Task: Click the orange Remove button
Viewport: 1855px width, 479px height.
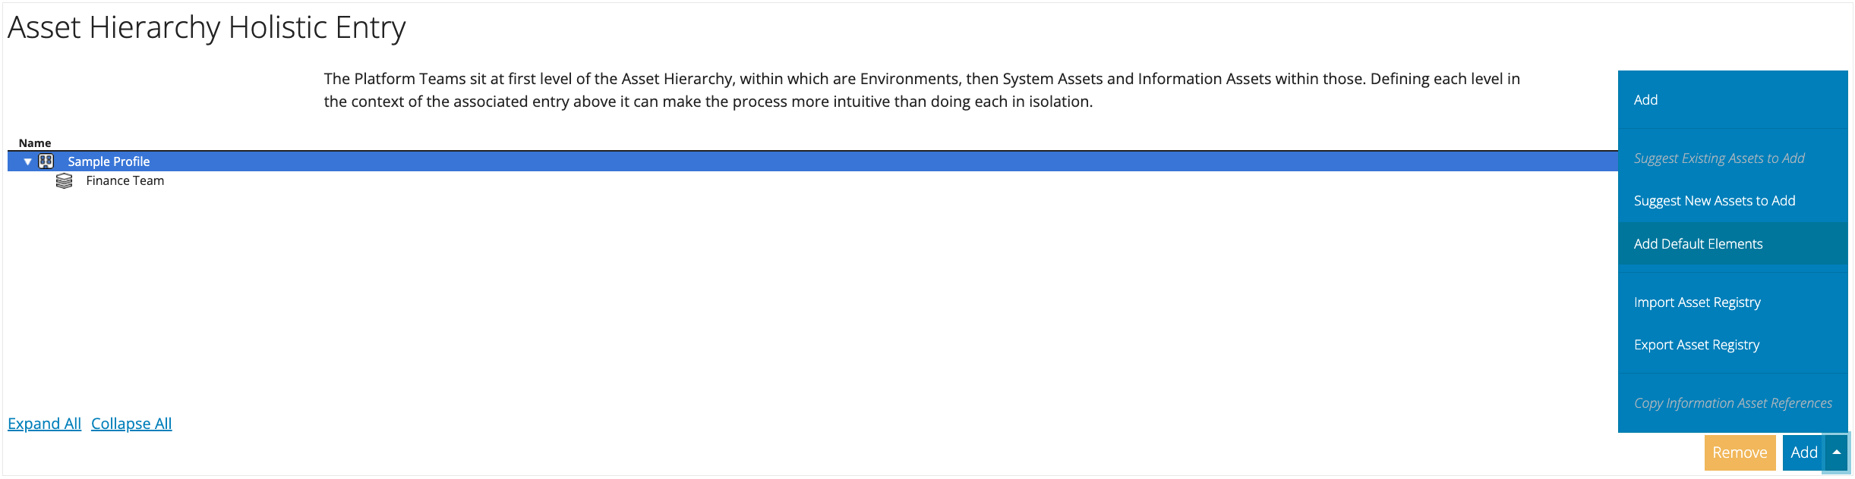Action: (x=1740, y=452)
